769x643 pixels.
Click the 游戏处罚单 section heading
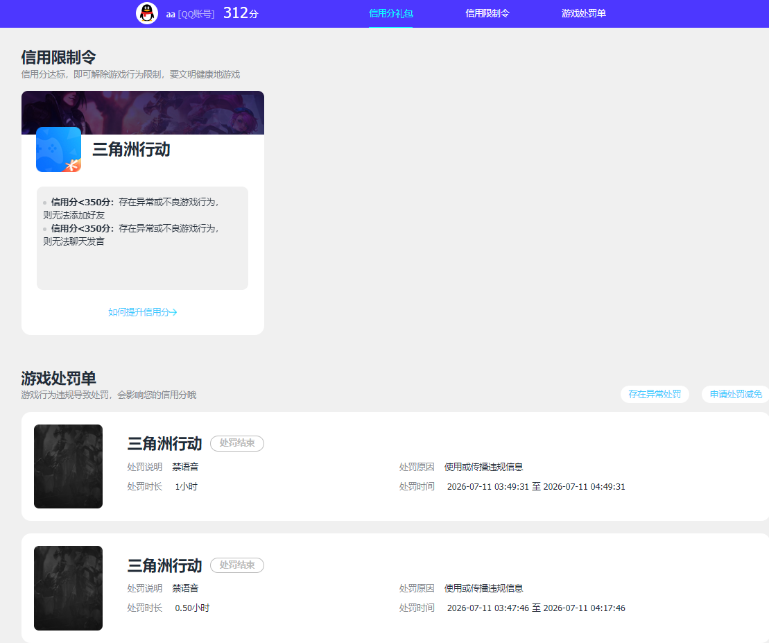[x=58, y=378]
